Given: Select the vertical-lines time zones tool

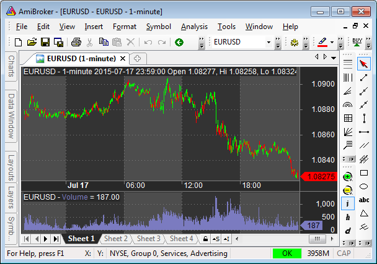Looking at the screenshot, I should click(x=348, y=78).
